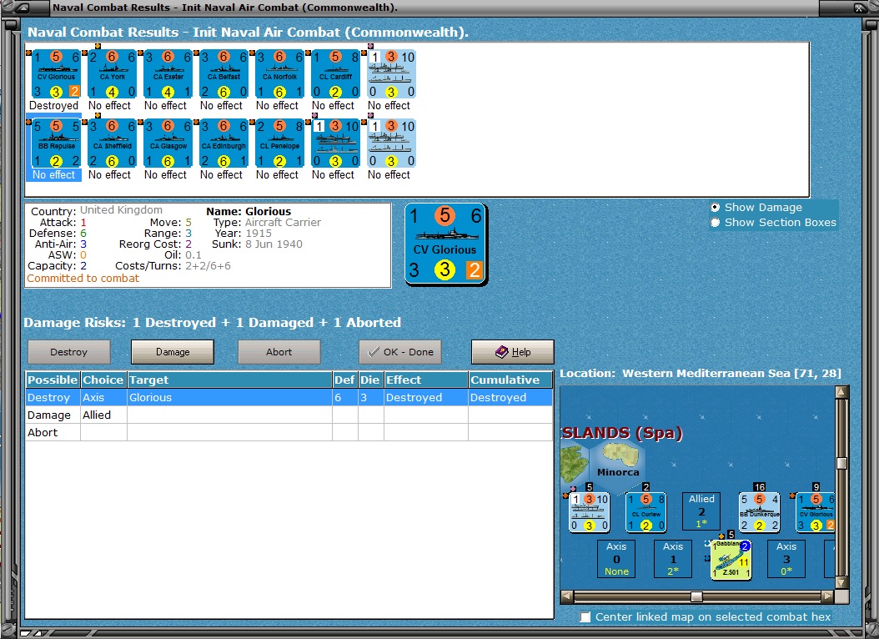This screenshot has width=879, height=639.
Task: Select the CA York ship counter
Action: pos(112,74)
